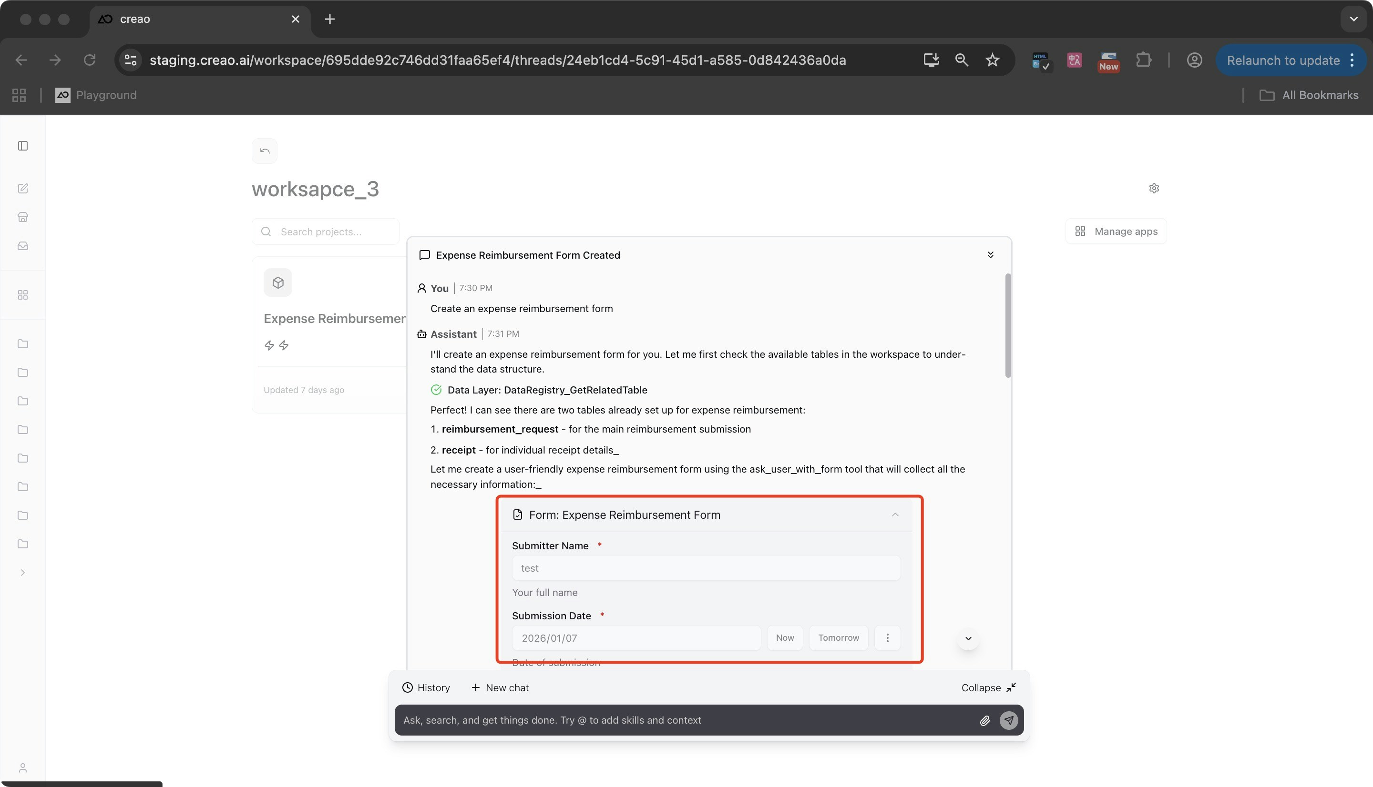Open the store icon in sidebar
The height and width of the screenshot is (787, 1373).
click(x=23, y=217)
